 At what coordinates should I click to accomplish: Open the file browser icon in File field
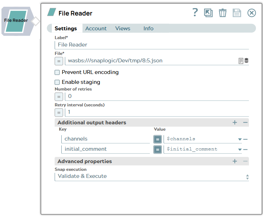click(x=241, y=61)
